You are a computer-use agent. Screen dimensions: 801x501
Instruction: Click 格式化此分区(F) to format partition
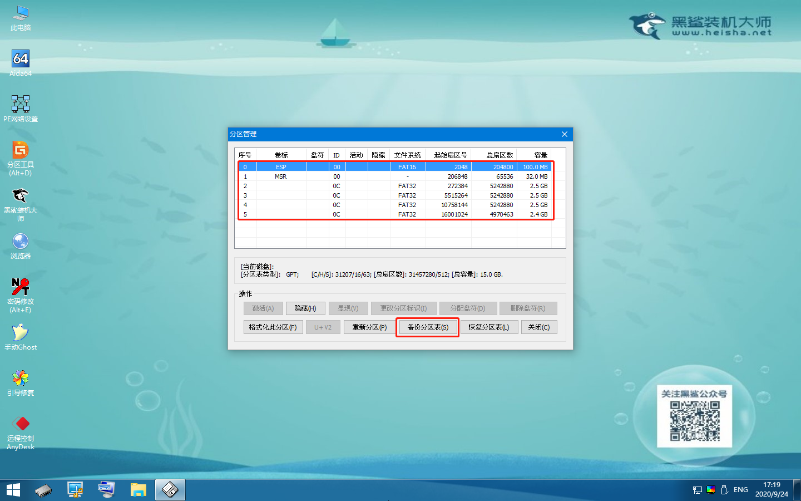point(273,327)
